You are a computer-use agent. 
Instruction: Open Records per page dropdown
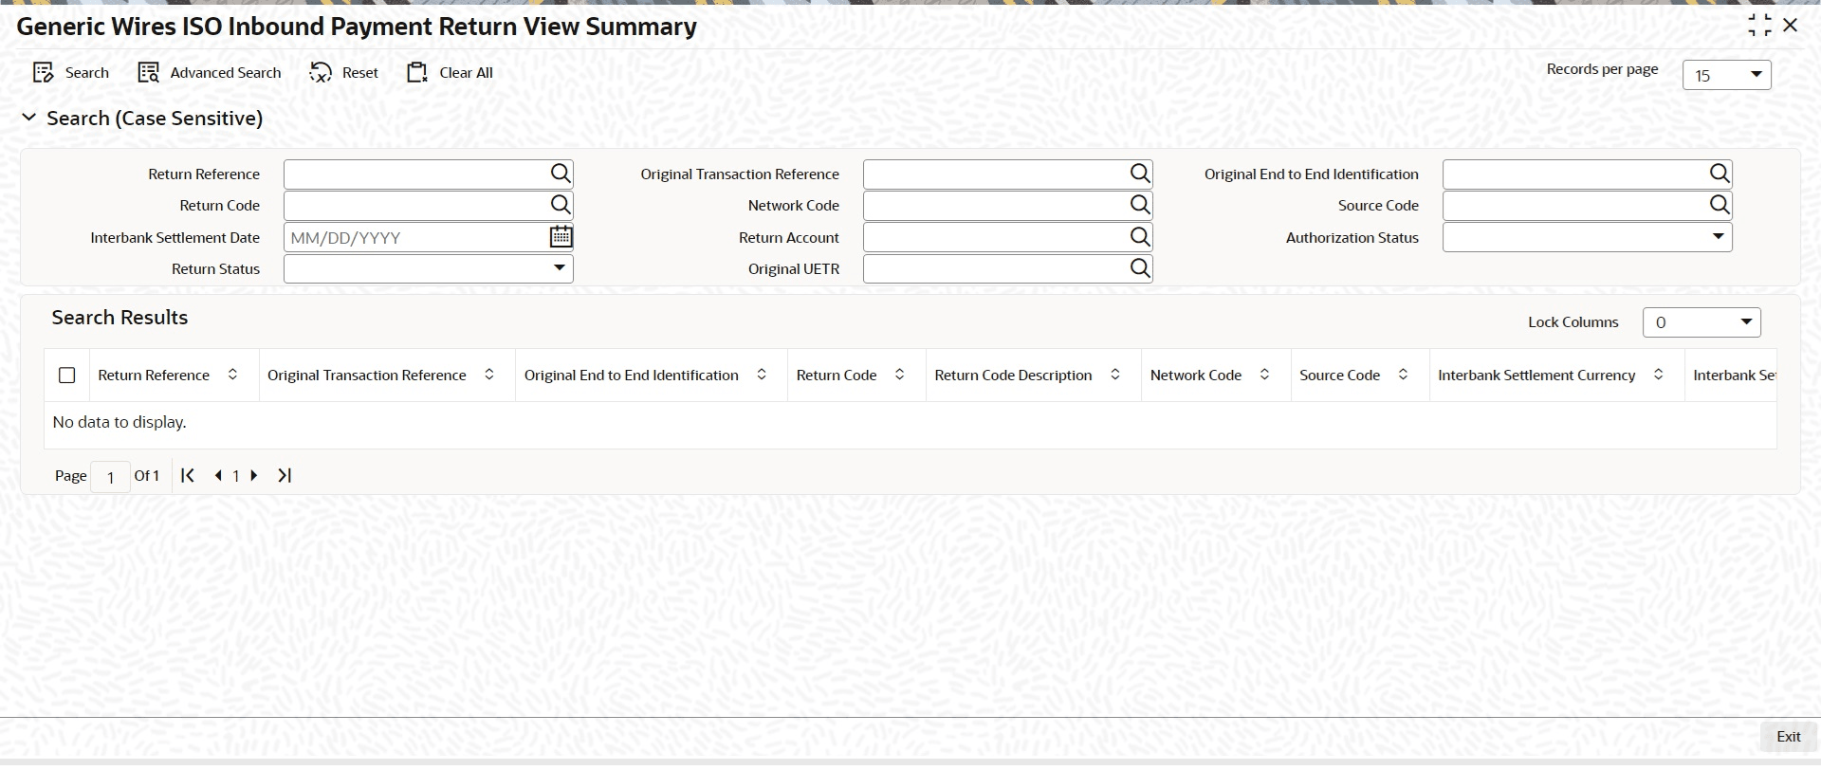coord(1726,75)
